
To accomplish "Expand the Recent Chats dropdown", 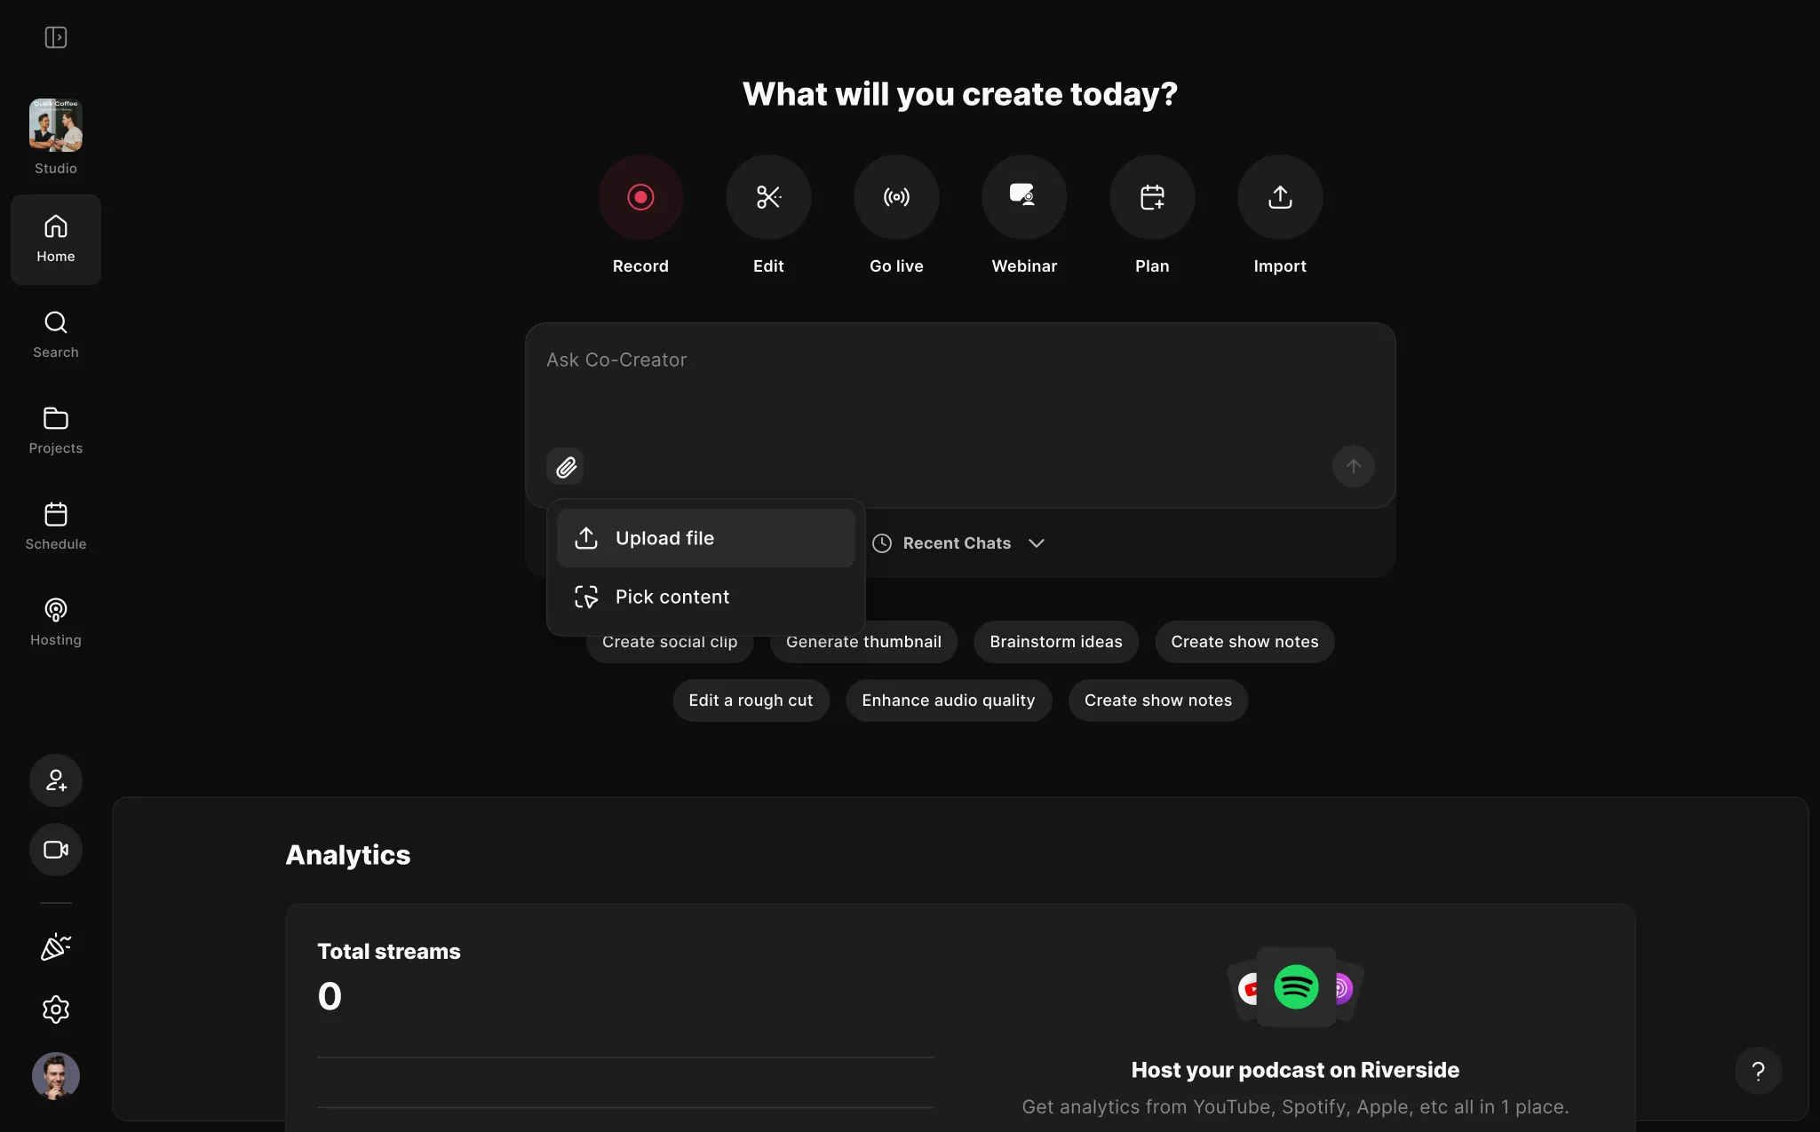I will [958, 543].
